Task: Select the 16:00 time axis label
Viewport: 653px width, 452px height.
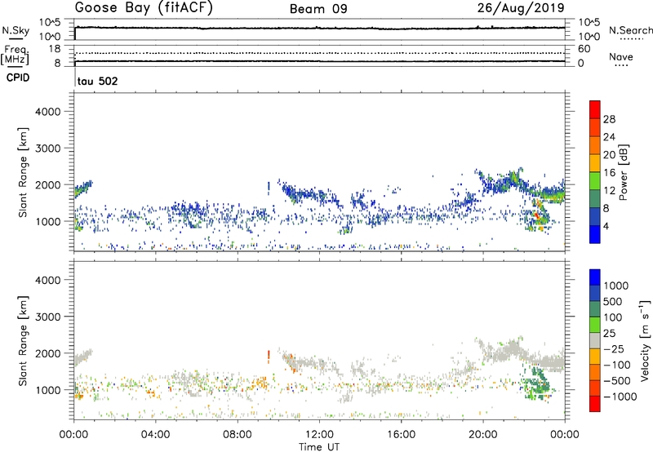Action: (401, 435)
